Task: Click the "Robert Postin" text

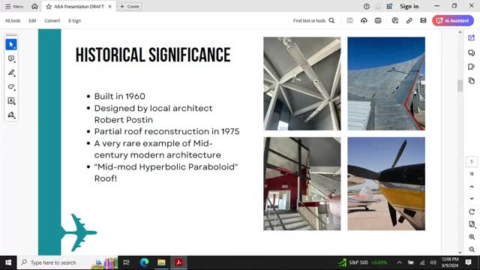Action: tap(123, 120)
